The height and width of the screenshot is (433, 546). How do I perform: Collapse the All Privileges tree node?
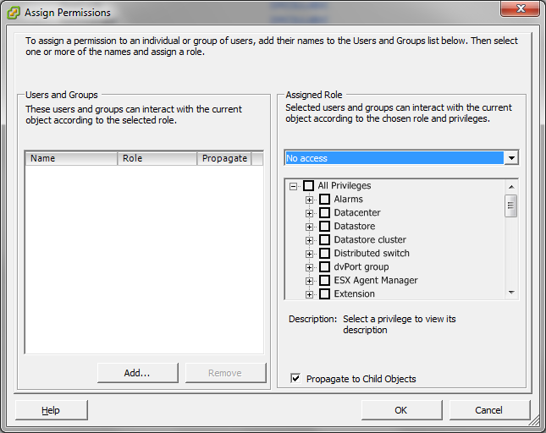coord(293,186)
